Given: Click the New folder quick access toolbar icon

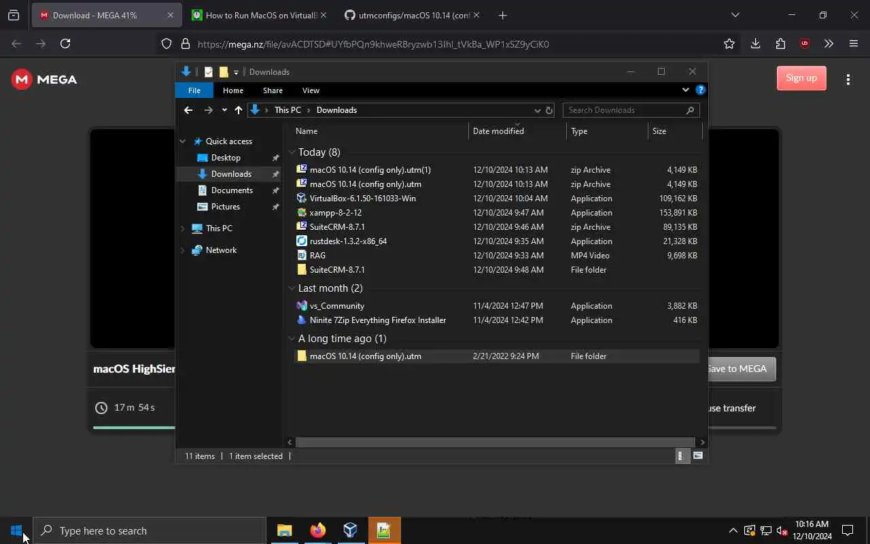Looking at the screenshot, I should click(224, 72).
